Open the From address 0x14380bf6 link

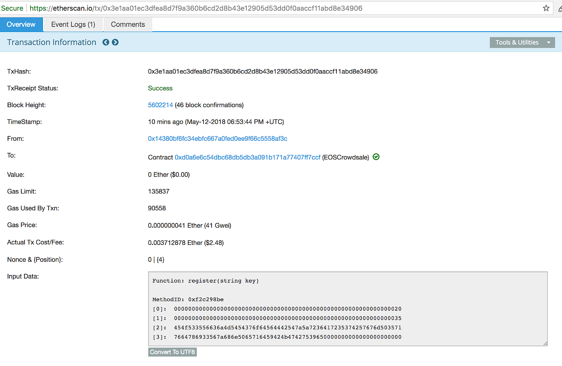pyautogui.click(x=218, y=139)
